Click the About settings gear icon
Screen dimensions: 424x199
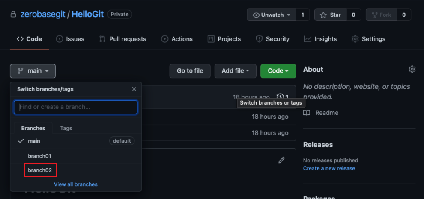412,69
